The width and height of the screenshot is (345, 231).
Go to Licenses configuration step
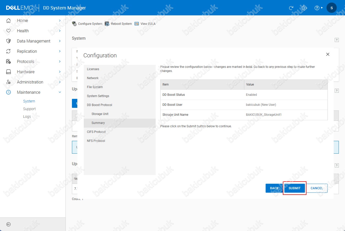(x=120, y=69)
